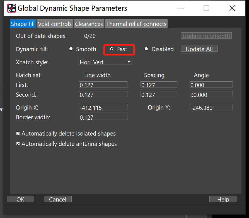Click the Second hatch Spacing field
Image resolution: width=249 pixels, height=218 pixels.
(x=159, y=94)
